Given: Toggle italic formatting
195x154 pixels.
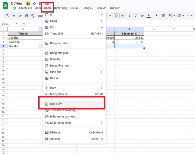Looking at the screenshot, I should (136, 16).
